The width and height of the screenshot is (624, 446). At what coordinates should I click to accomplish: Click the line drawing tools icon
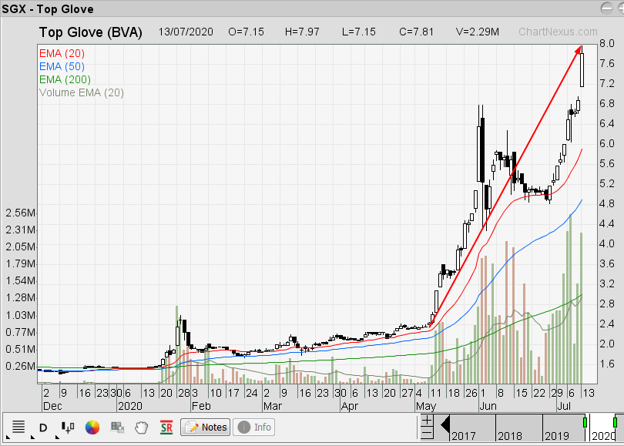(x=18, y=426)
